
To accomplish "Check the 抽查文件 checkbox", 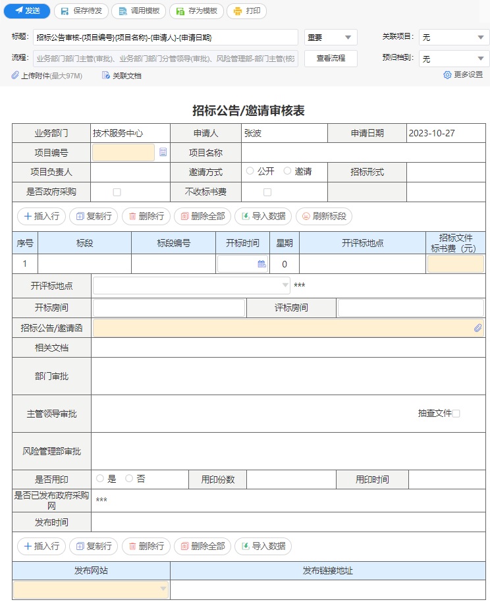I will click(x=456, y=414).
